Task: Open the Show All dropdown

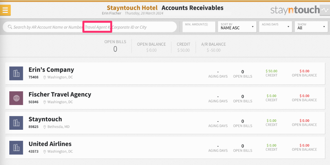Action: coord(311,27)
